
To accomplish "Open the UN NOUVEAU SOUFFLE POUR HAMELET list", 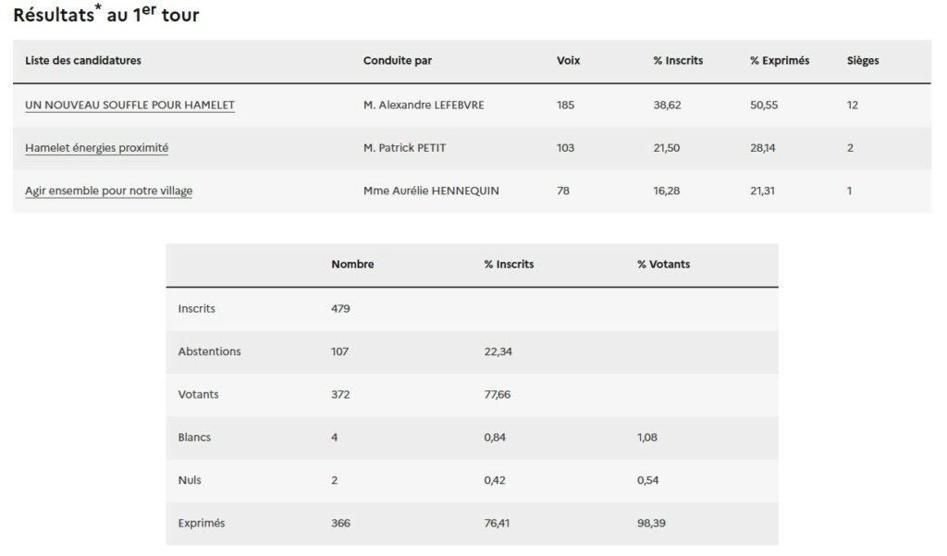I will [x=129, y=105].
